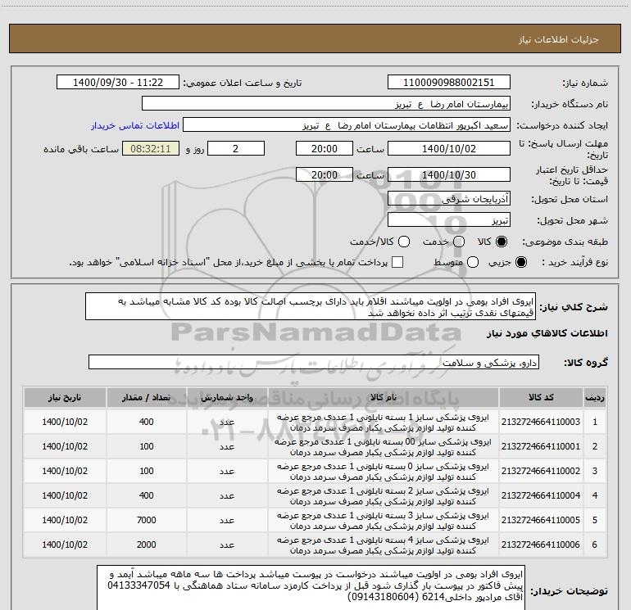The image size is (631, 610).
Task: Click the remaining days field showing 2
Action: tap(236, 148)
